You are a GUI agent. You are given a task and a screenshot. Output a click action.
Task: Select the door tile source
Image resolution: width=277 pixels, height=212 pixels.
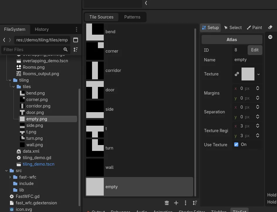point(140,90)
